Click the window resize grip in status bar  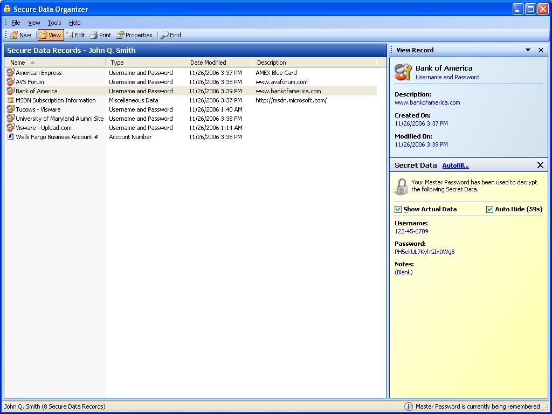pyautogui.click(x=547, y=408)
